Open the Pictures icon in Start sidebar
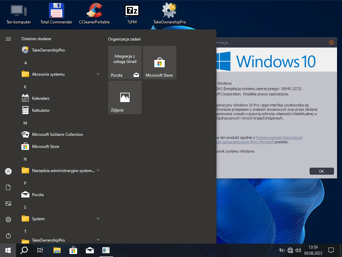The image size is (342, 257). (x=8, y=203)
